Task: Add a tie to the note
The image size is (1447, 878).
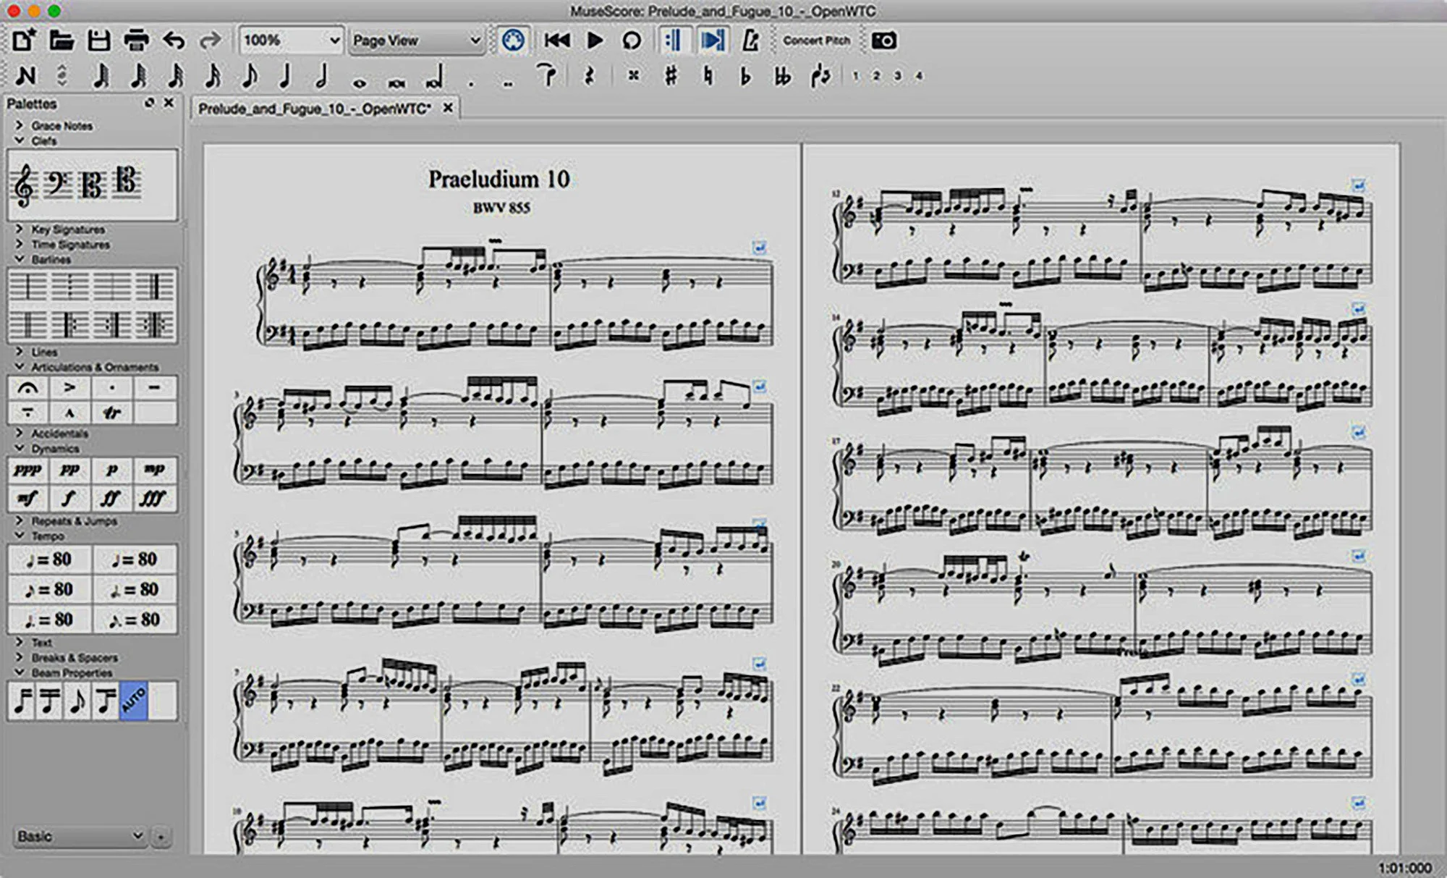Action: click(x=548, y=75)
